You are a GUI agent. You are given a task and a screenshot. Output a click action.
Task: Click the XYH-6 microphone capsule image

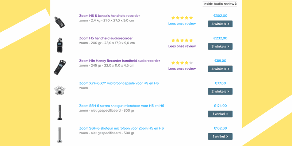click(59, 89)
